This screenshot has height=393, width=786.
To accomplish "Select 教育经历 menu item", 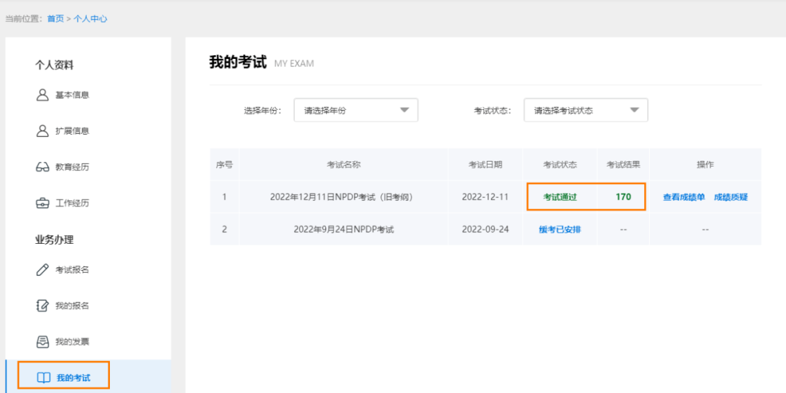I will pos(72,167).
